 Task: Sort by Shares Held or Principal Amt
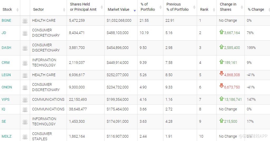tap(83, 7)
